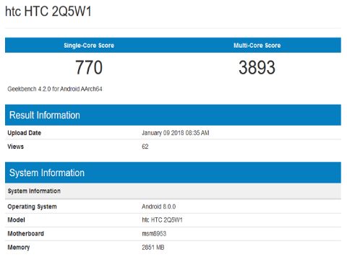Click the Operating System label
Screen dimensions: 347x260
click(32, 207)
